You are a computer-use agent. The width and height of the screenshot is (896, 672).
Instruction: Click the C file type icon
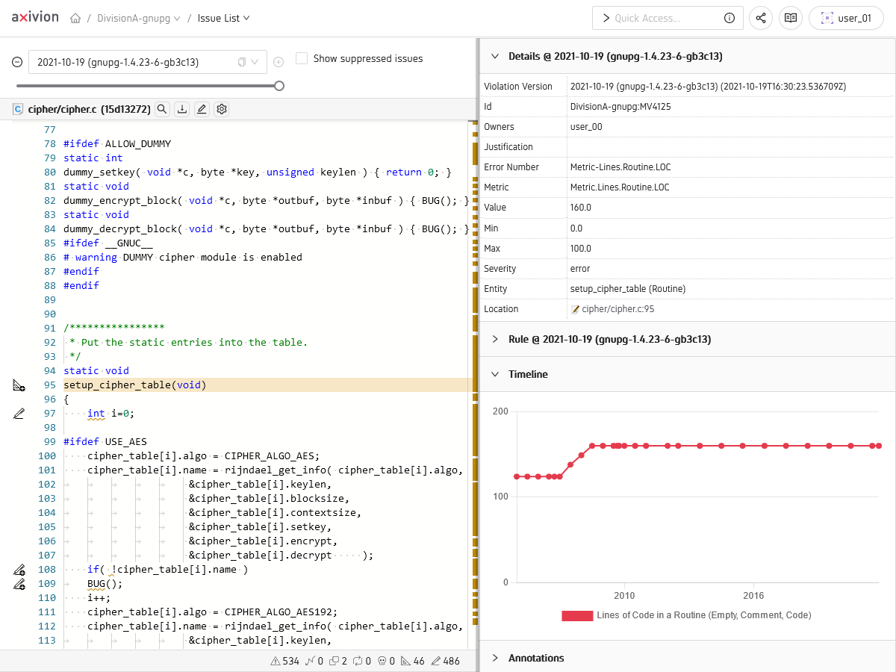tap(18, 109)
